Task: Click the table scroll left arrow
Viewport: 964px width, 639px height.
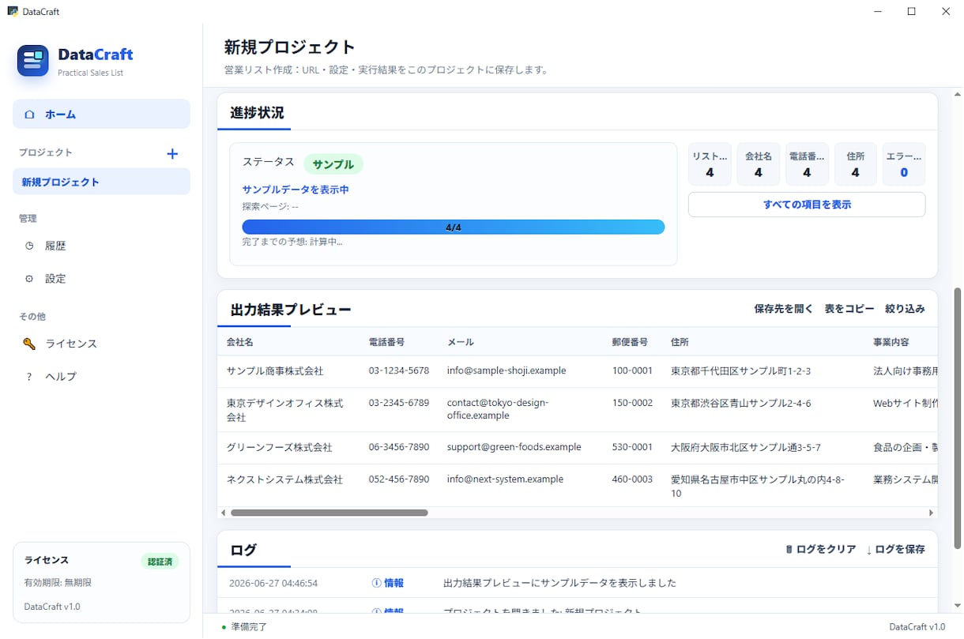Action: coord(224,513)
